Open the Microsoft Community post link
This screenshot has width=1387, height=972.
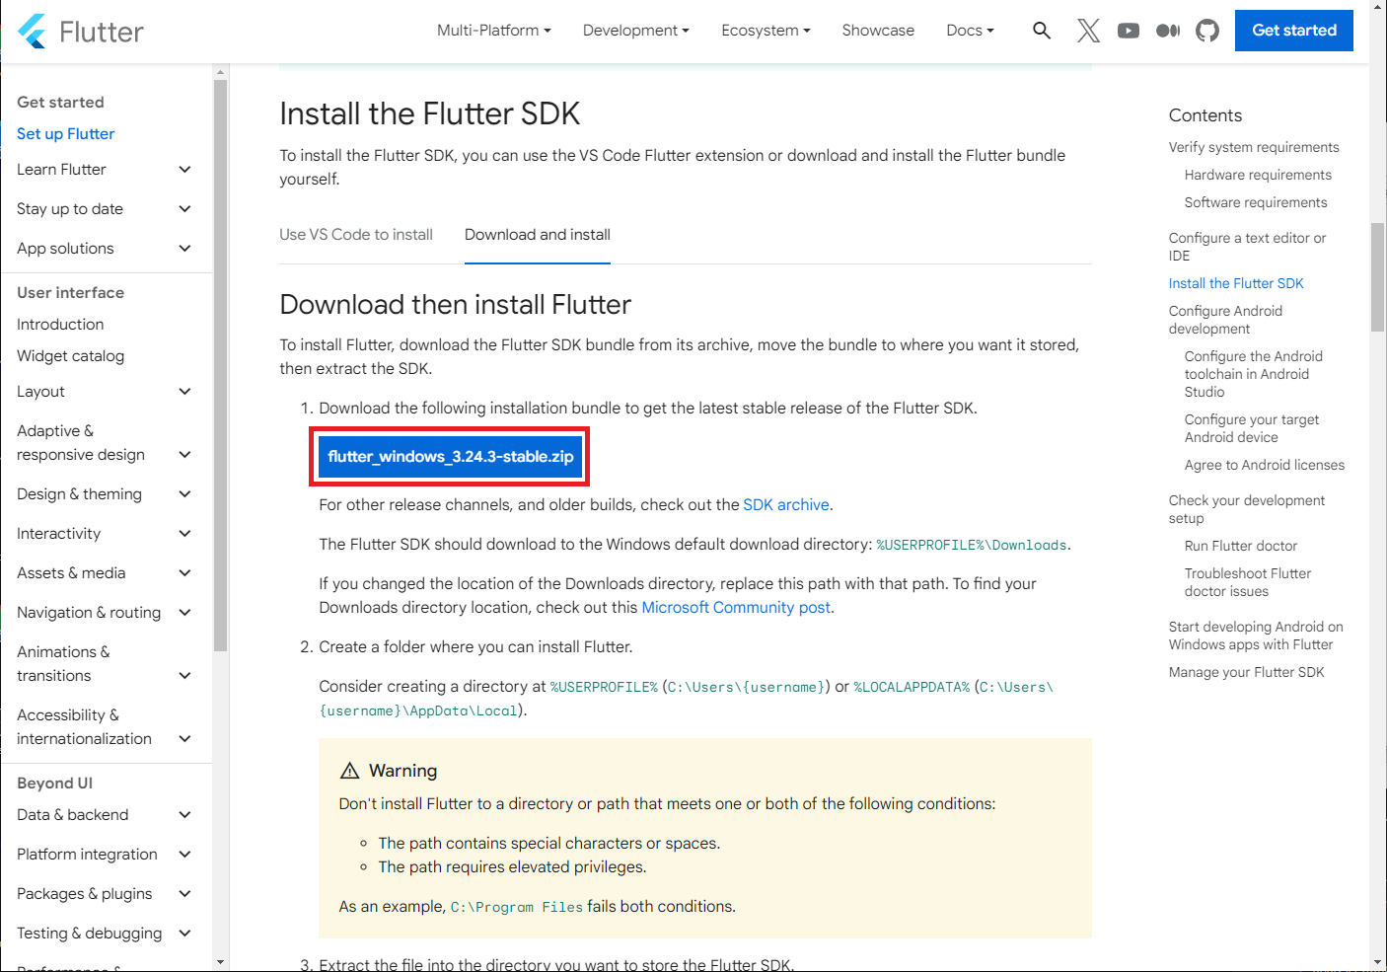[736, 607]
